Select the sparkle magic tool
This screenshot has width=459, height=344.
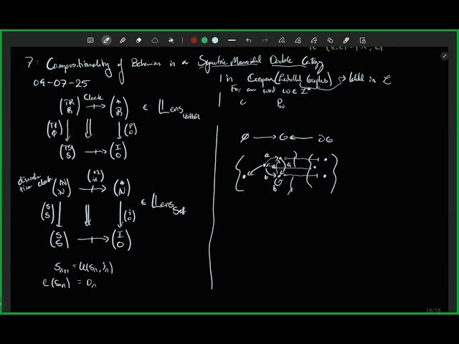(171, 40)
